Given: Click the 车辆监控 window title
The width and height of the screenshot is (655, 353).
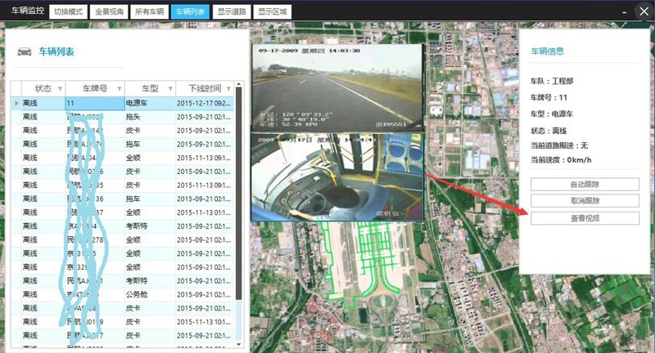Looking at the screenshot, I should click(28, 11).
